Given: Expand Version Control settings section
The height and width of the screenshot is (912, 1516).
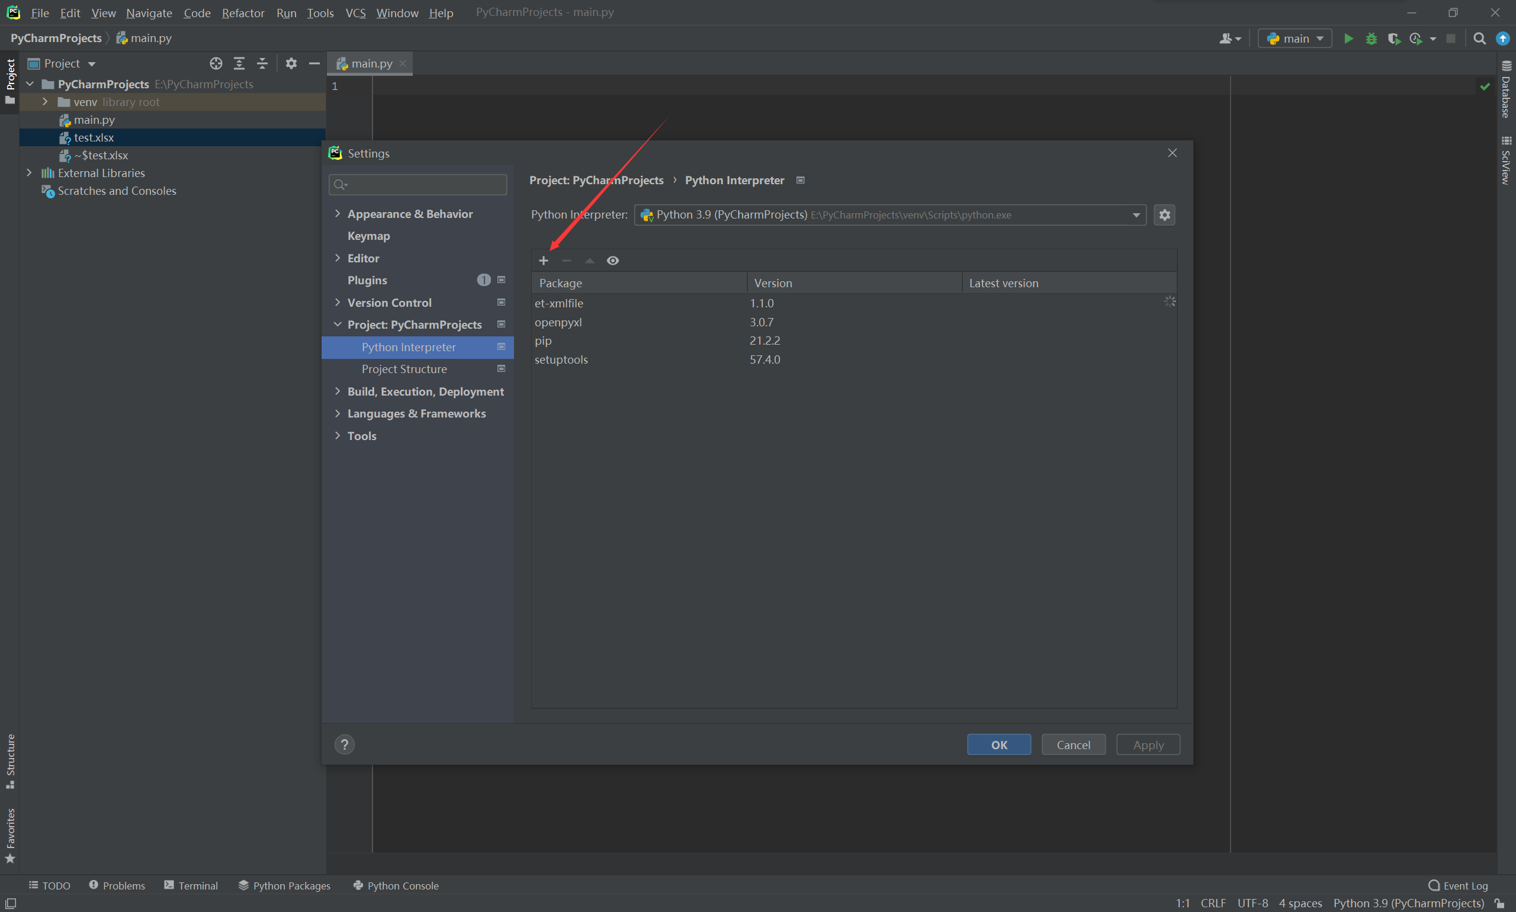Looking at the screenshot, I should click(338, 302).
